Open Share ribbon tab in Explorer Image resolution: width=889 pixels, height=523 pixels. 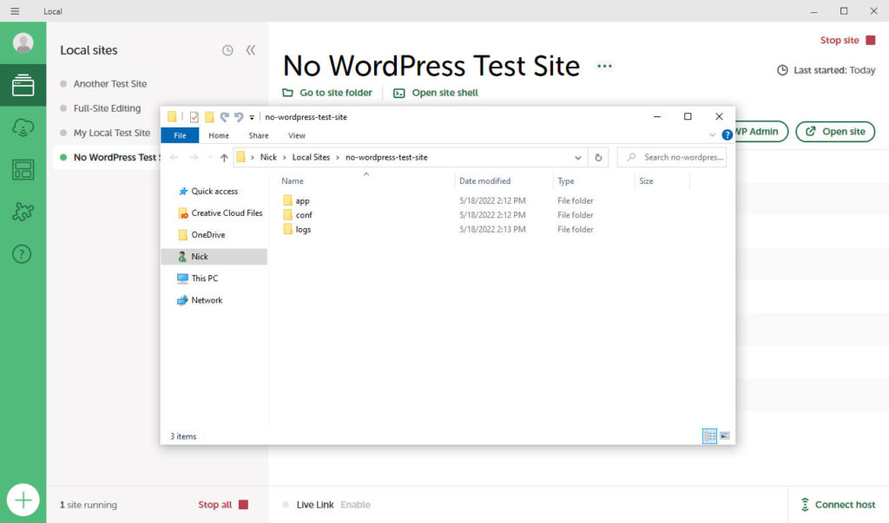(259, 135)
